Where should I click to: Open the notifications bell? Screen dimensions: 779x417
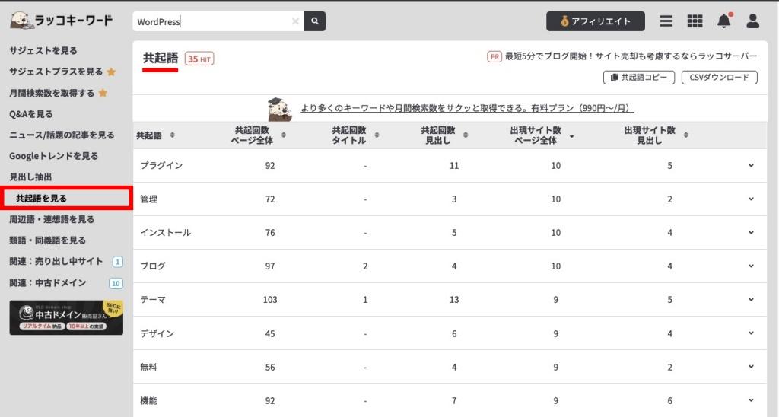point(724,21)
